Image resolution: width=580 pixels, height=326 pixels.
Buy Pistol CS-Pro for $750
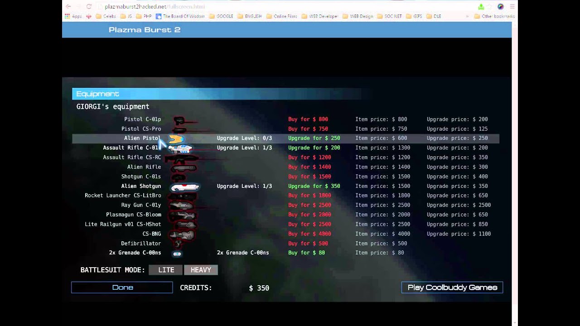tap(308, 129)
